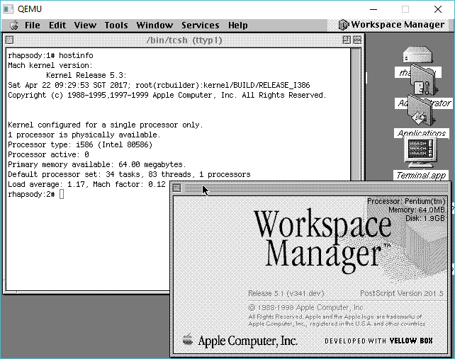Click the View menu
The height and width of the screenshot is (359, 455).
click(x=85, y=25)
